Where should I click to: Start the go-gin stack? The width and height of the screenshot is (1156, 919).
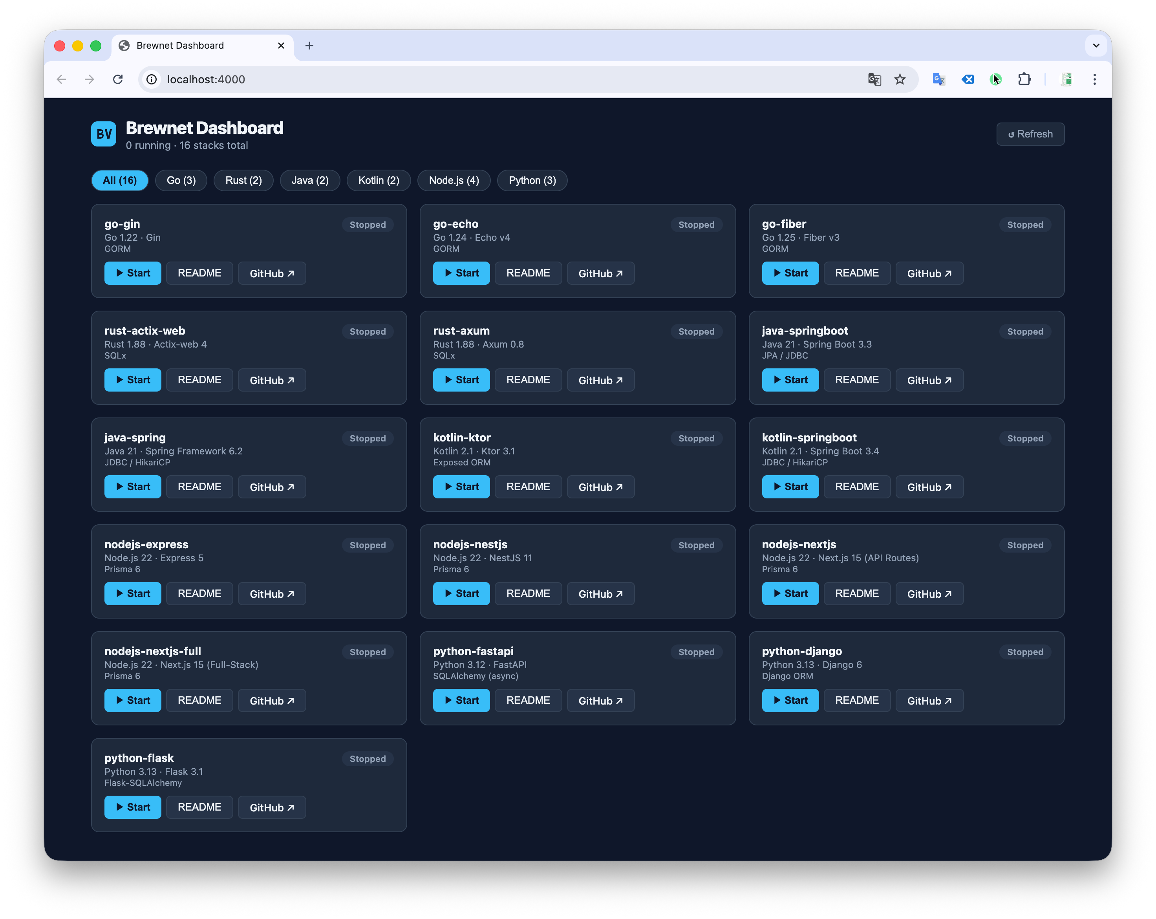132,273
